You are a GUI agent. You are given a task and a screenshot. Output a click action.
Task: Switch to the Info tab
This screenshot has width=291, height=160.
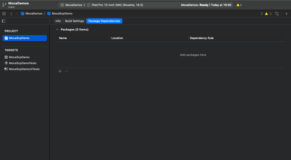pos(58,21)
